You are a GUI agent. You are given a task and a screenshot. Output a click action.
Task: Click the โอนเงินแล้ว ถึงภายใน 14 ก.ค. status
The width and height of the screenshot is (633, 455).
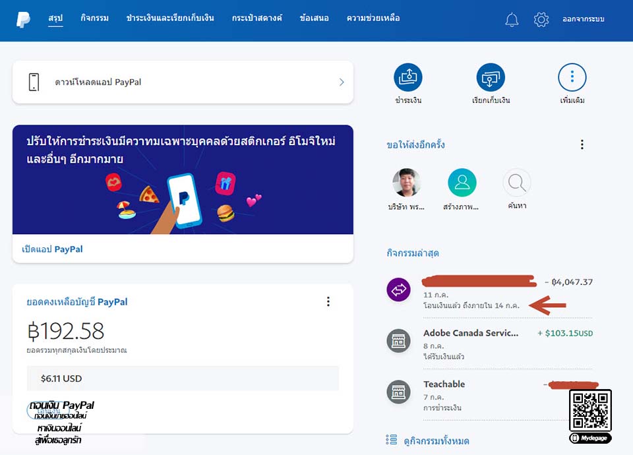471,305
